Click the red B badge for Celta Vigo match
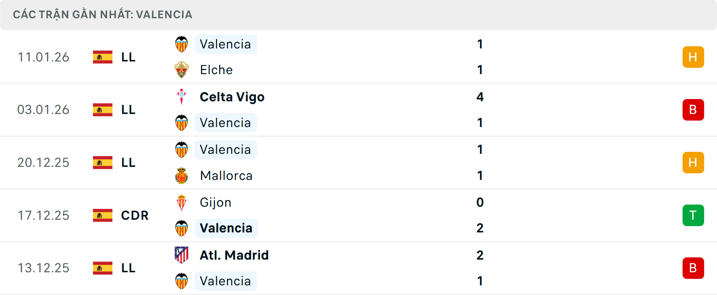The height and width of the screenshot is (295, 717). click(x=693, y=110)
